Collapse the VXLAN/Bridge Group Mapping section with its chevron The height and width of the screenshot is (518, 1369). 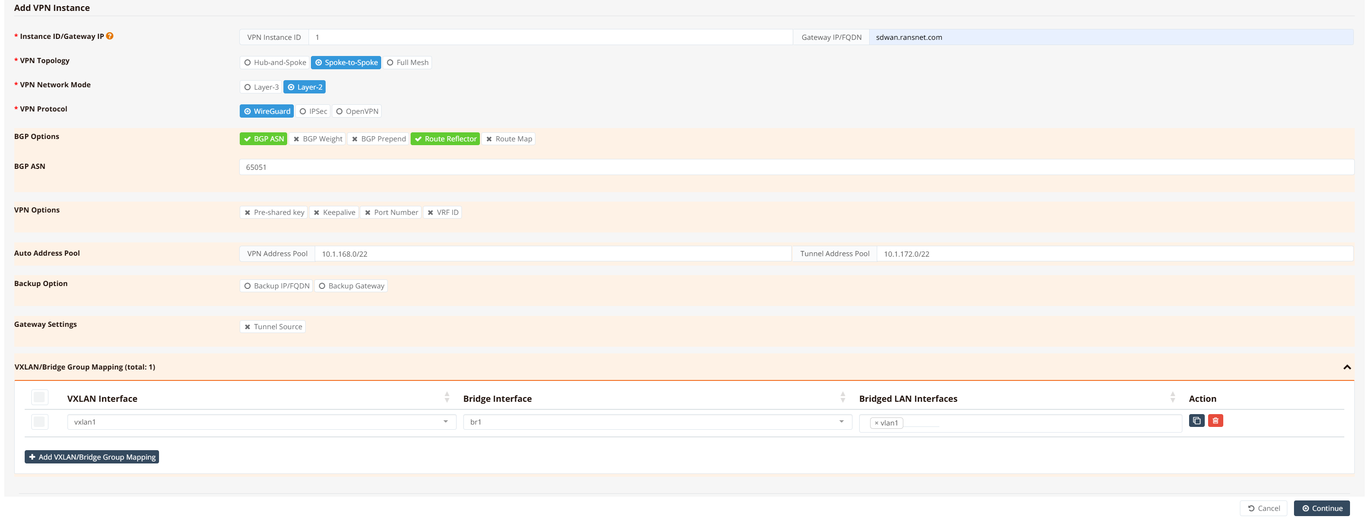pos(1347,367)
